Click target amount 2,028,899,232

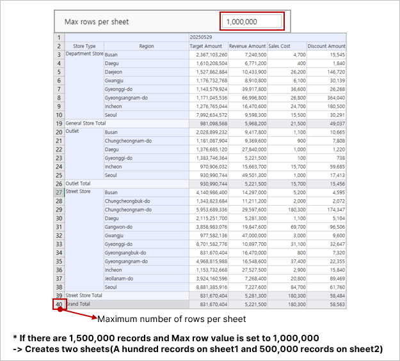coord(209,132)
